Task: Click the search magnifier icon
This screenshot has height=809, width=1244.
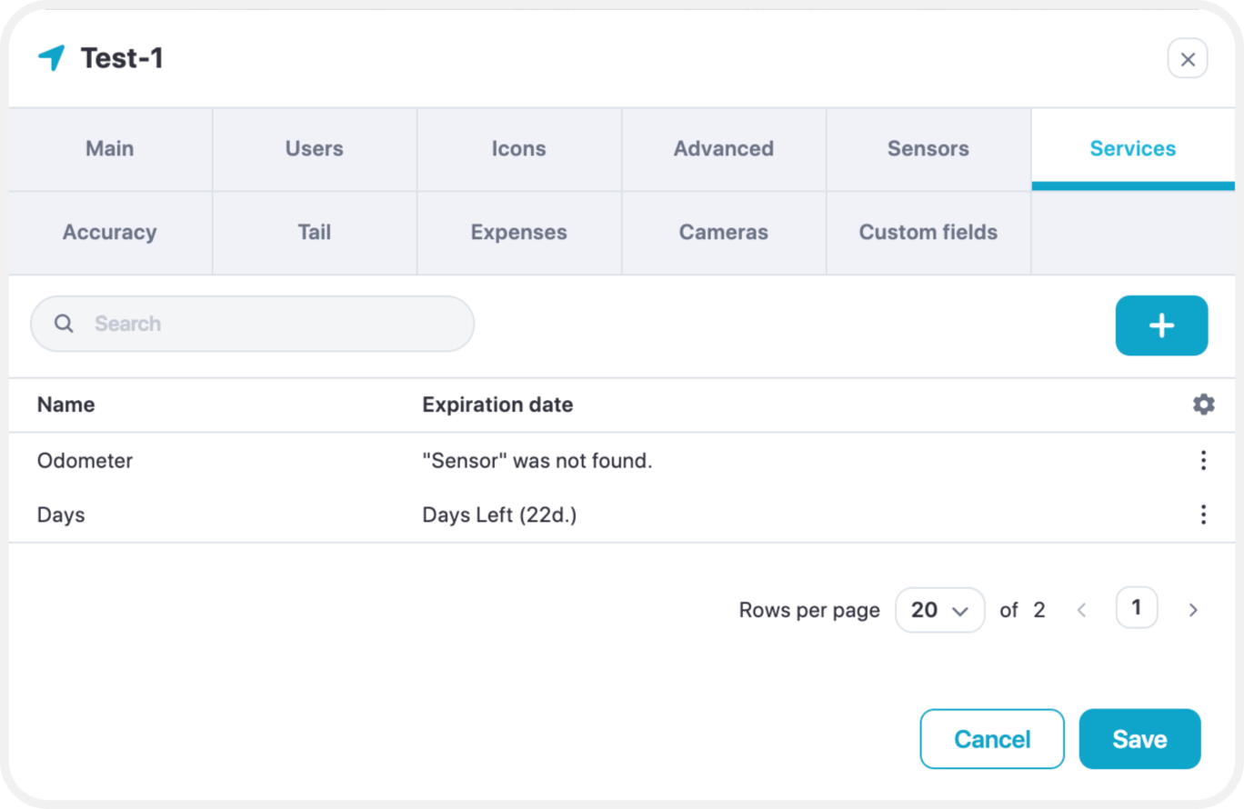Action: point(64,324)
